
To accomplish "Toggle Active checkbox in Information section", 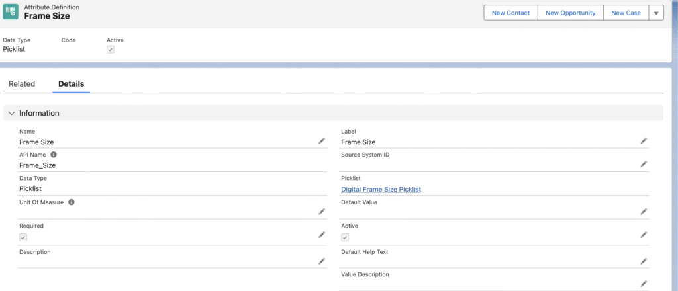I will coord(345,237).
